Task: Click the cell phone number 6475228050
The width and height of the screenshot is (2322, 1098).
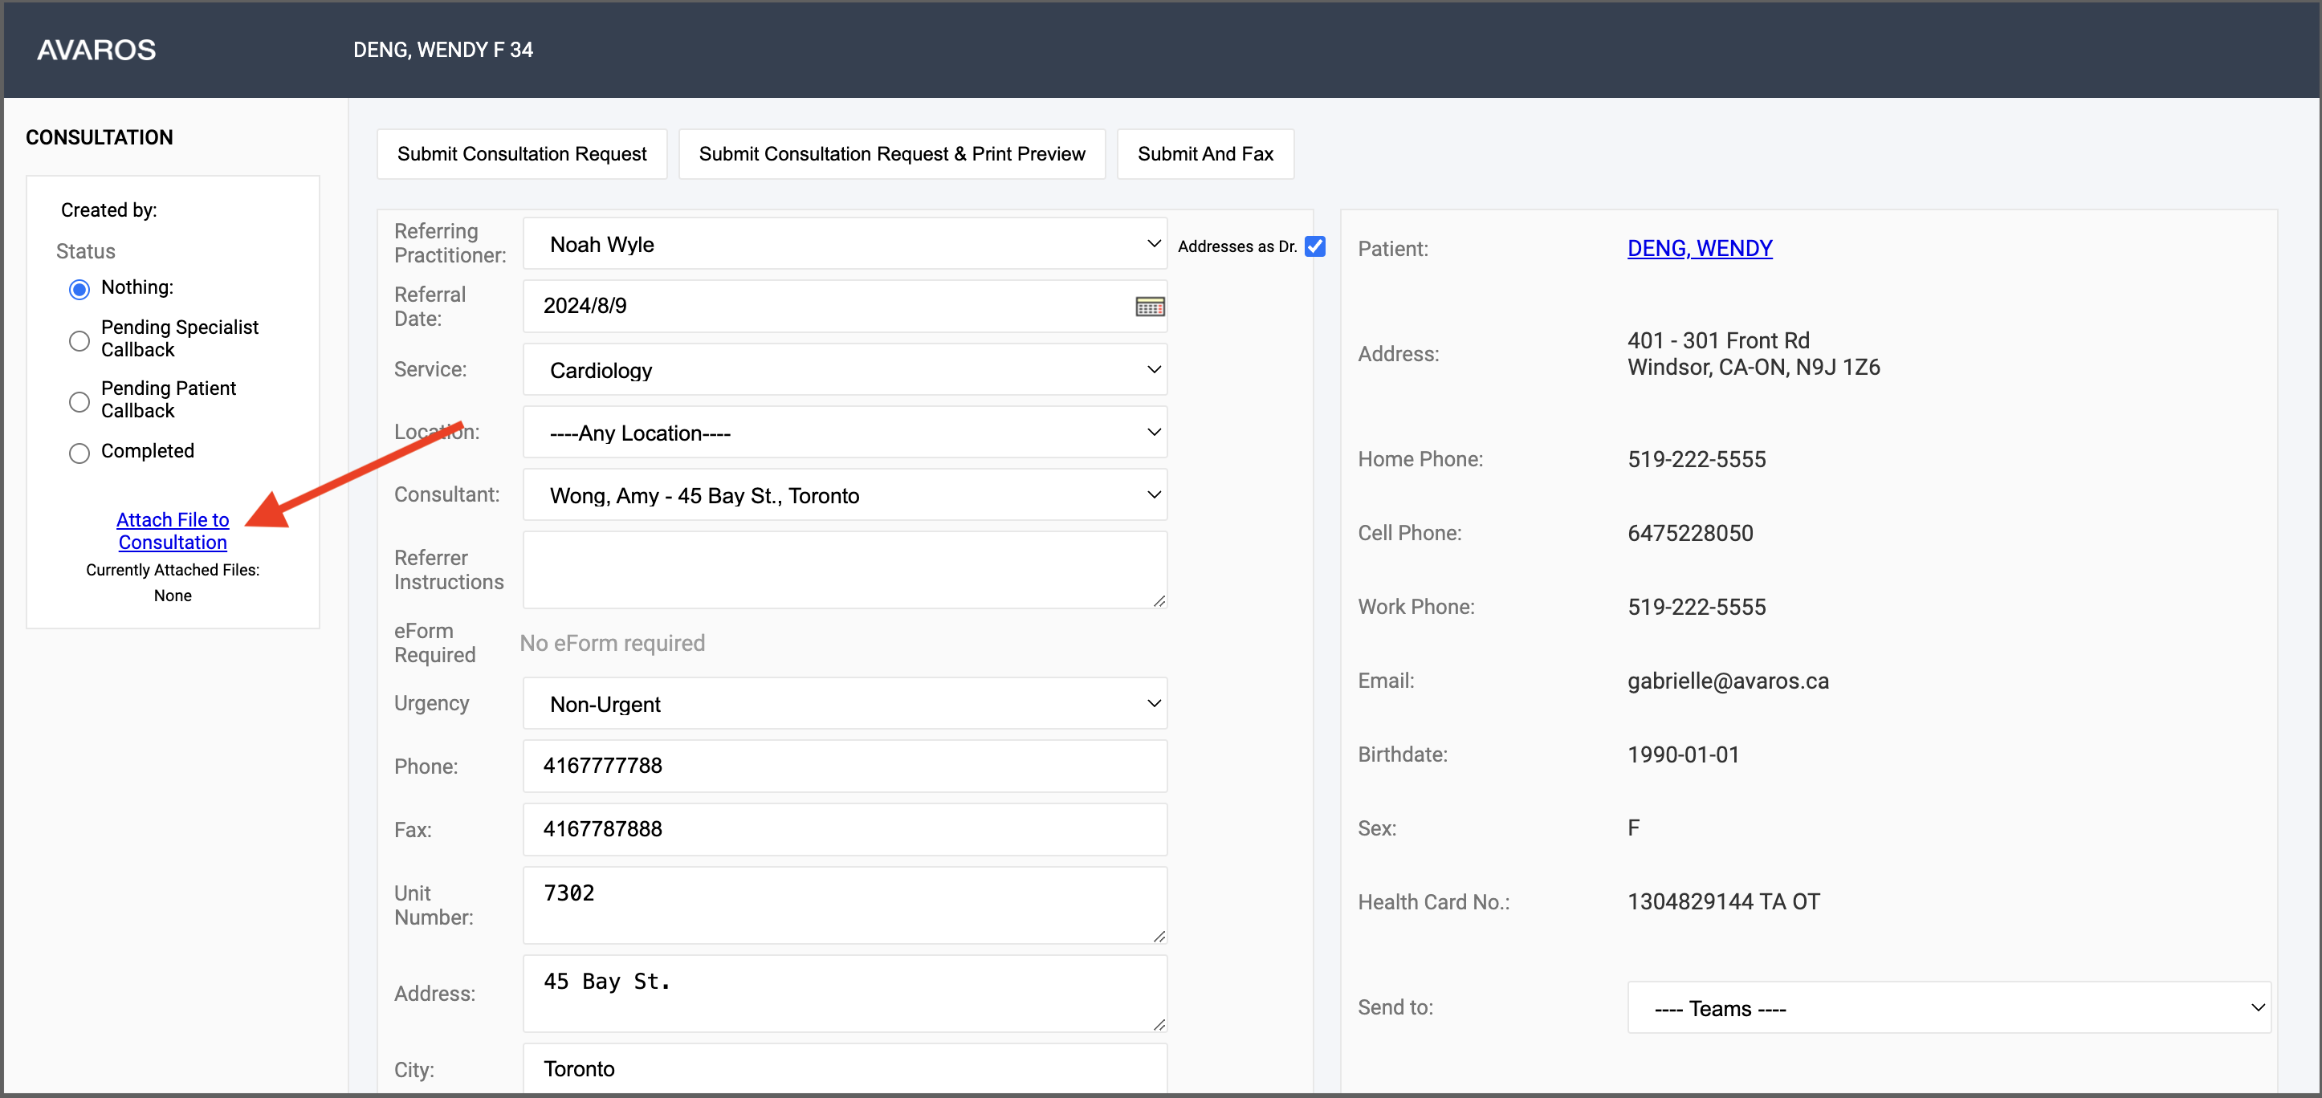Action: point(1690,533)
